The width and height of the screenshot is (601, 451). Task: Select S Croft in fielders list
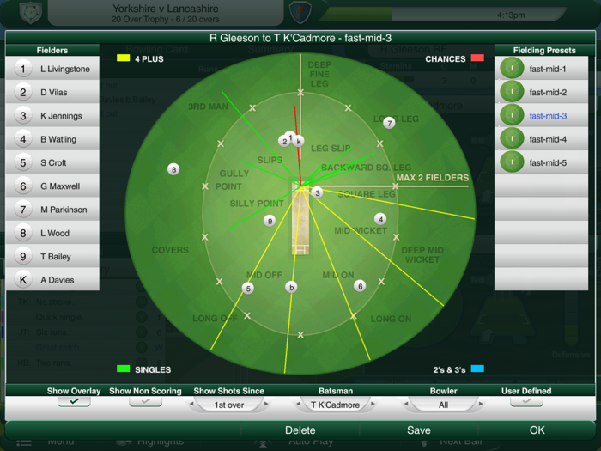52,162
